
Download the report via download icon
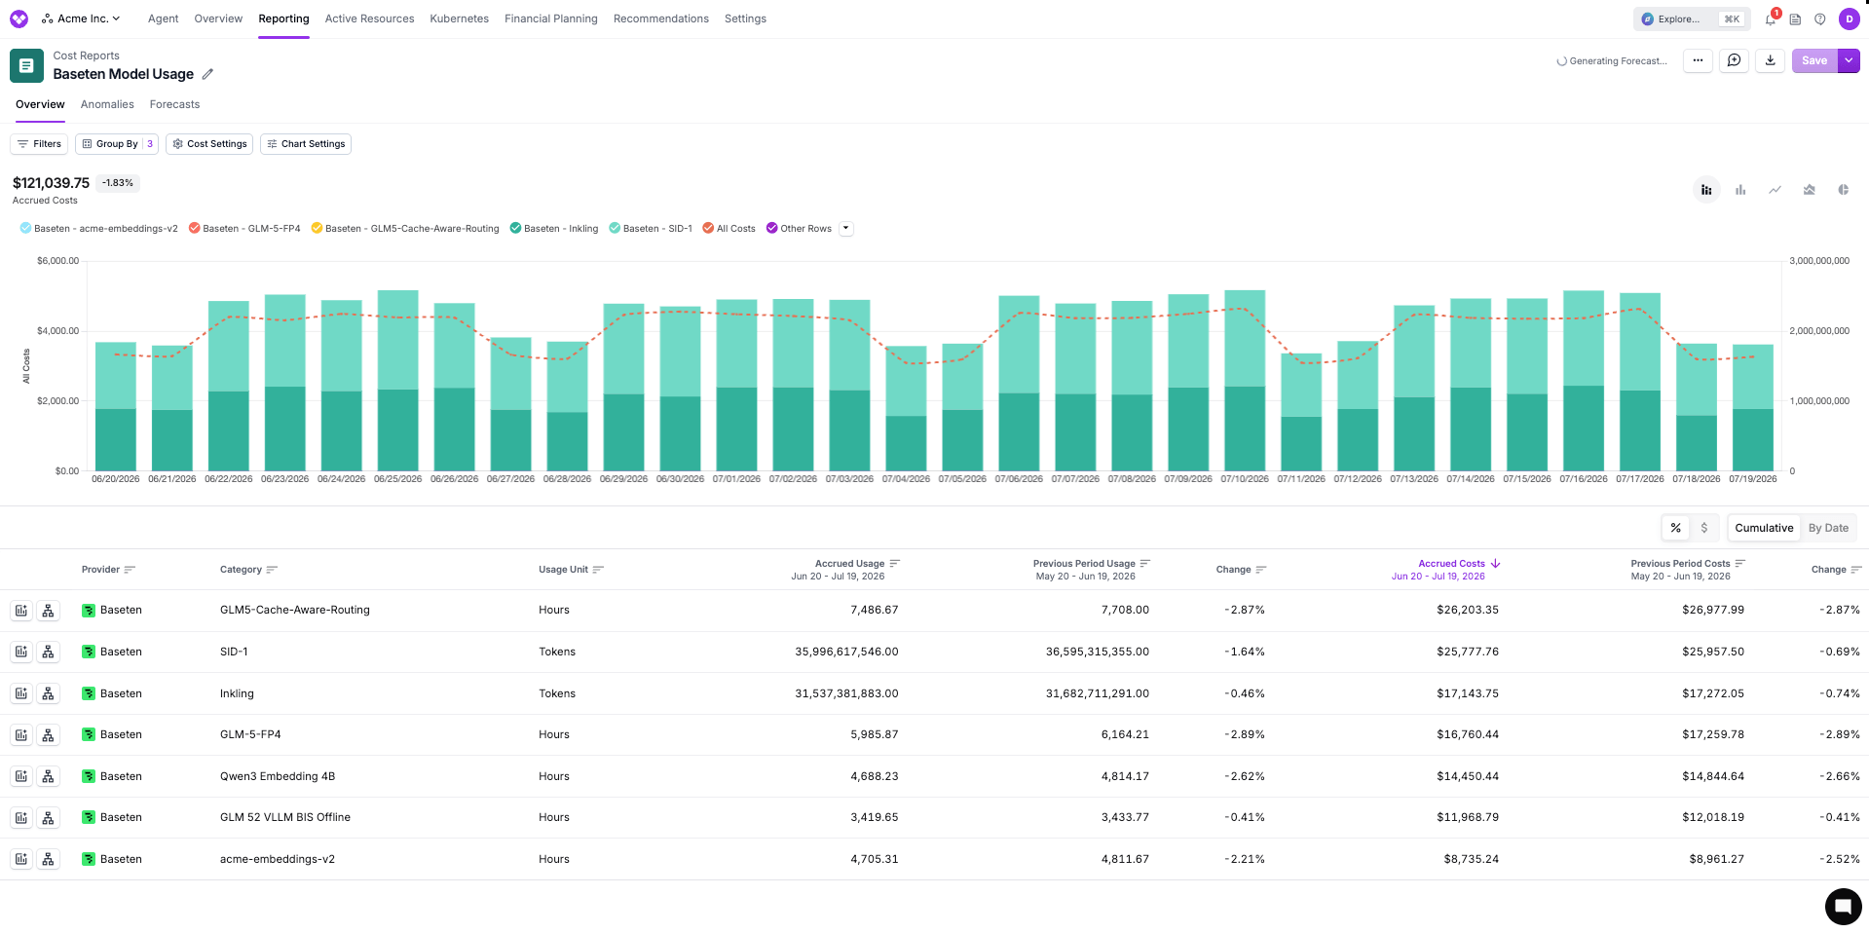[1770, 60]
